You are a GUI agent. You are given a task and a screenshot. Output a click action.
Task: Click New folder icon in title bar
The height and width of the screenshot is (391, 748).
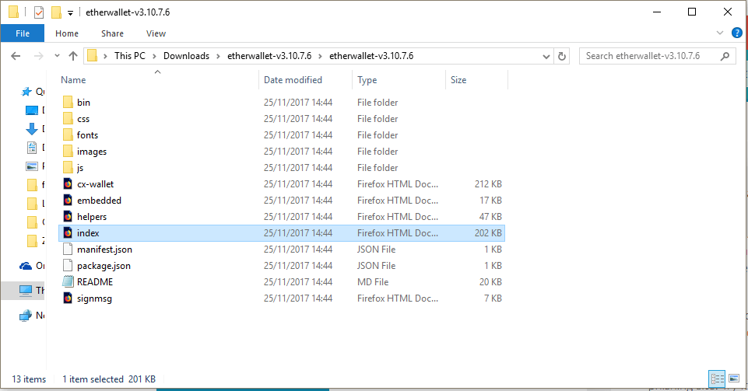click(56, 12)
